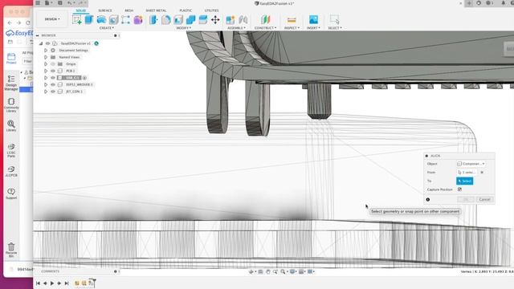Toggle visibility of ESP32_WROVER:1 component
The image size is (514, 289).
coord(53,84)
